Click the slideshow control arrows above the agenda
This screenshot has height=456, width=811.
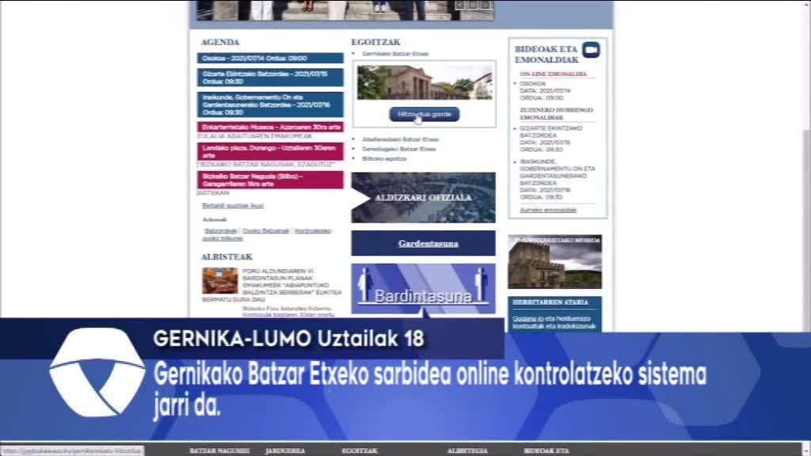click(473, 6)
